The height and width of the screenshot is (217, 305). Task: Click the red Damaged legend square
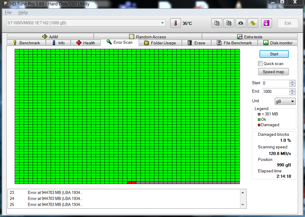coord(259,125)
